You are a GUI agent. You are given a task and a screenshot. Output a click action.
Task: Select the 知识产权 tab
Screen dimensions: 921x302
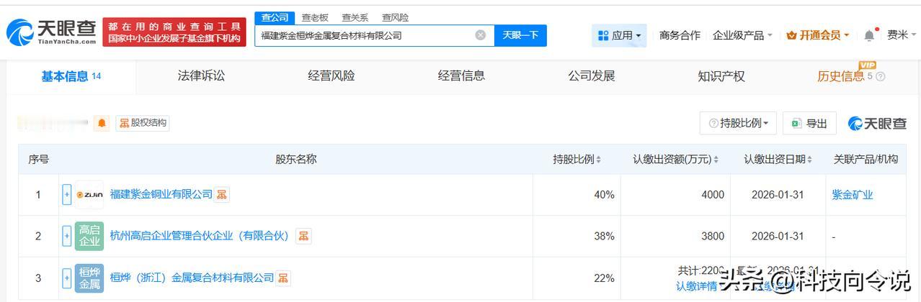pyautogui.click(x=721, y=76)
